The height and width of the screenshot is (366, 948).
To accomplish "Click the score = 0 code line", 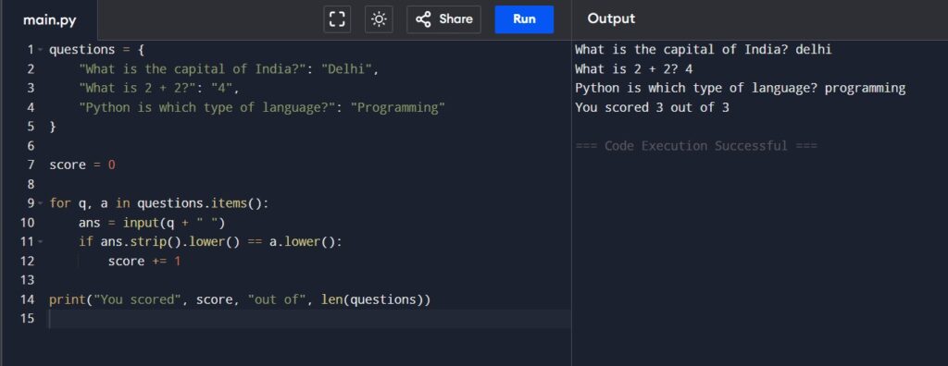I will 82,165.
